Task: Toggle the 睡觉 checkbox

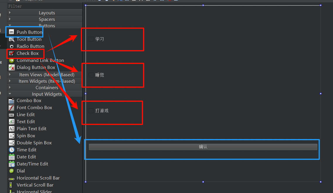Action: (91, 75)
